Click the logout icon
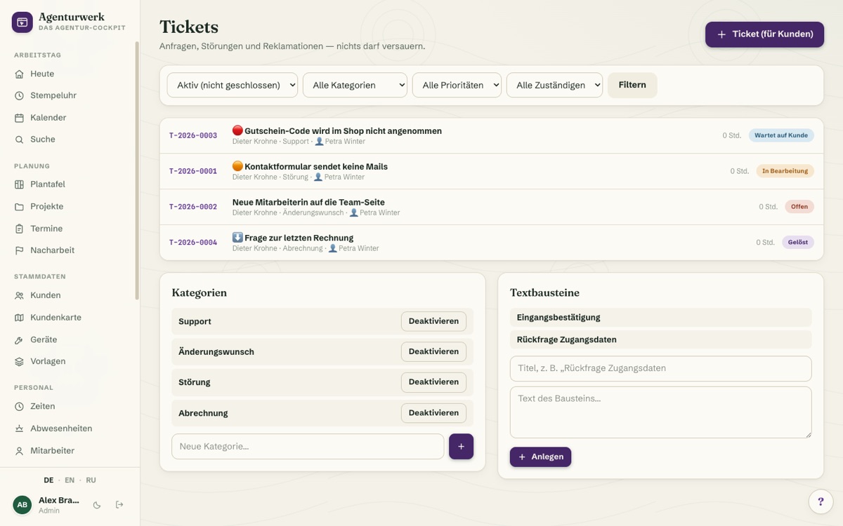This screenshot has width=843, height=526. [119, 505]
